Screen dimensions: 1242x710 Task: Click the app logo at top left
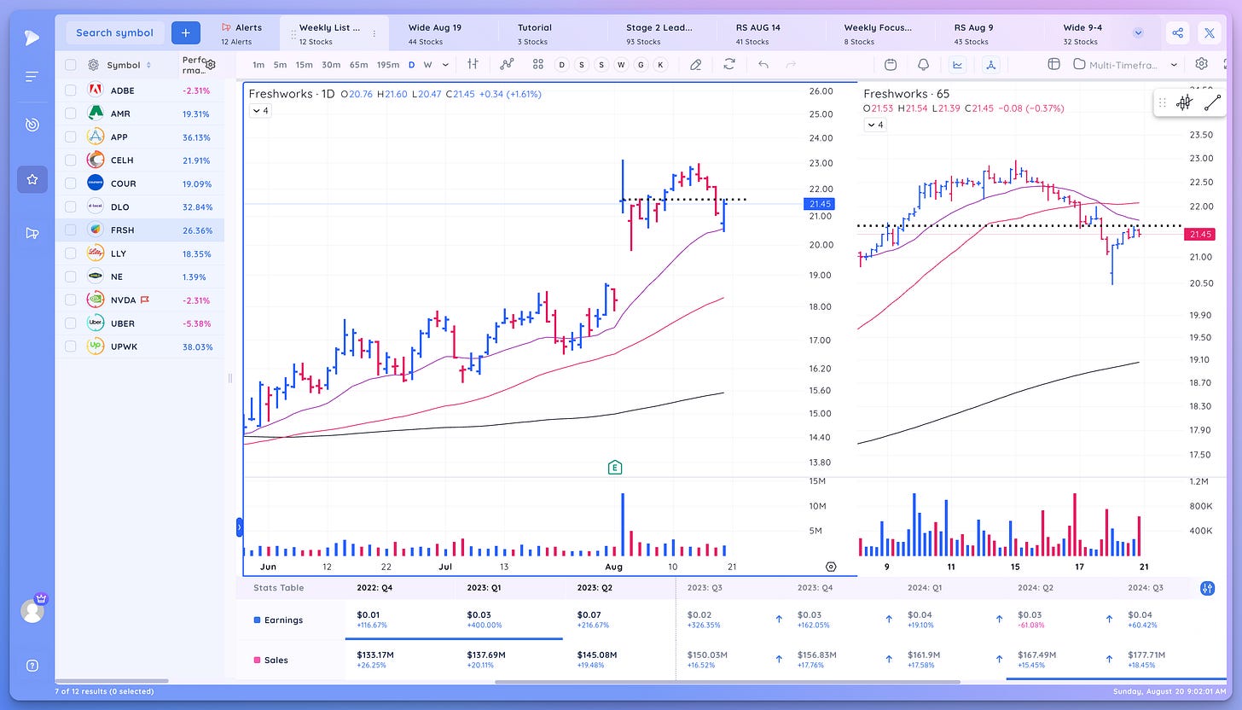[x=32, y=38]
